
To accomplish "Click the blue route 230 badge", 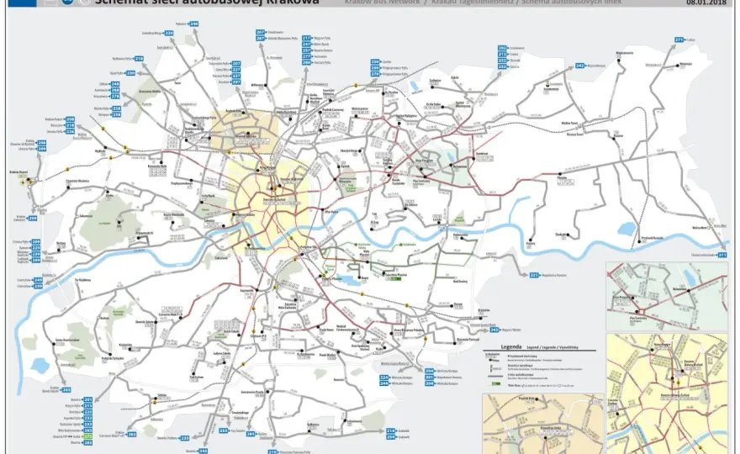I will click(x=130, y=73).
